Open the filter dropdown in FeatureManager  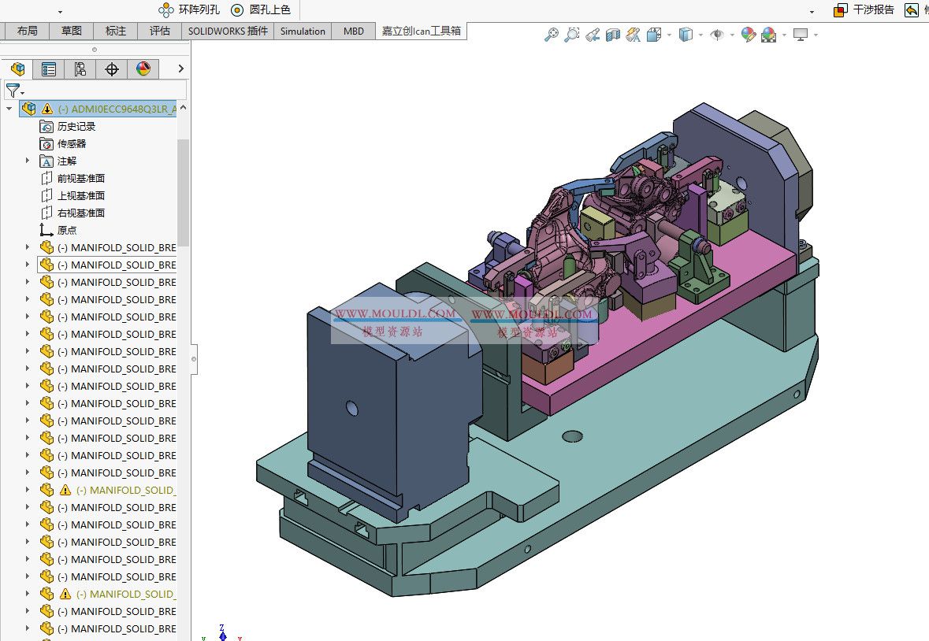click(x=21, y=91)
